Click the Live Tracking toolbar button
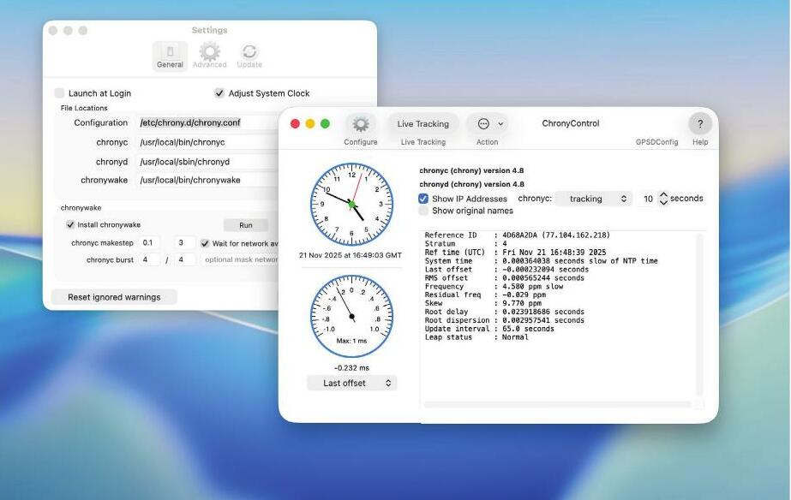 coord(422,124)
